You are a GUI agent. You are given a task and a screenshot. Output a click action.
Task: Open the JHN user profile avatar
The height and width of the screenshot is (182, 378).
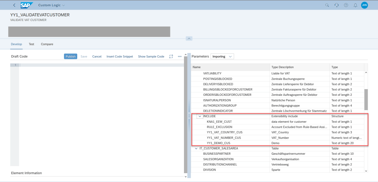tap(364, 5)
